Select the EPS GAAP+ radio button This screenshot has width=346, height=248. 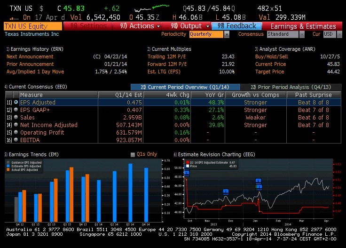(x=16, y=110)
